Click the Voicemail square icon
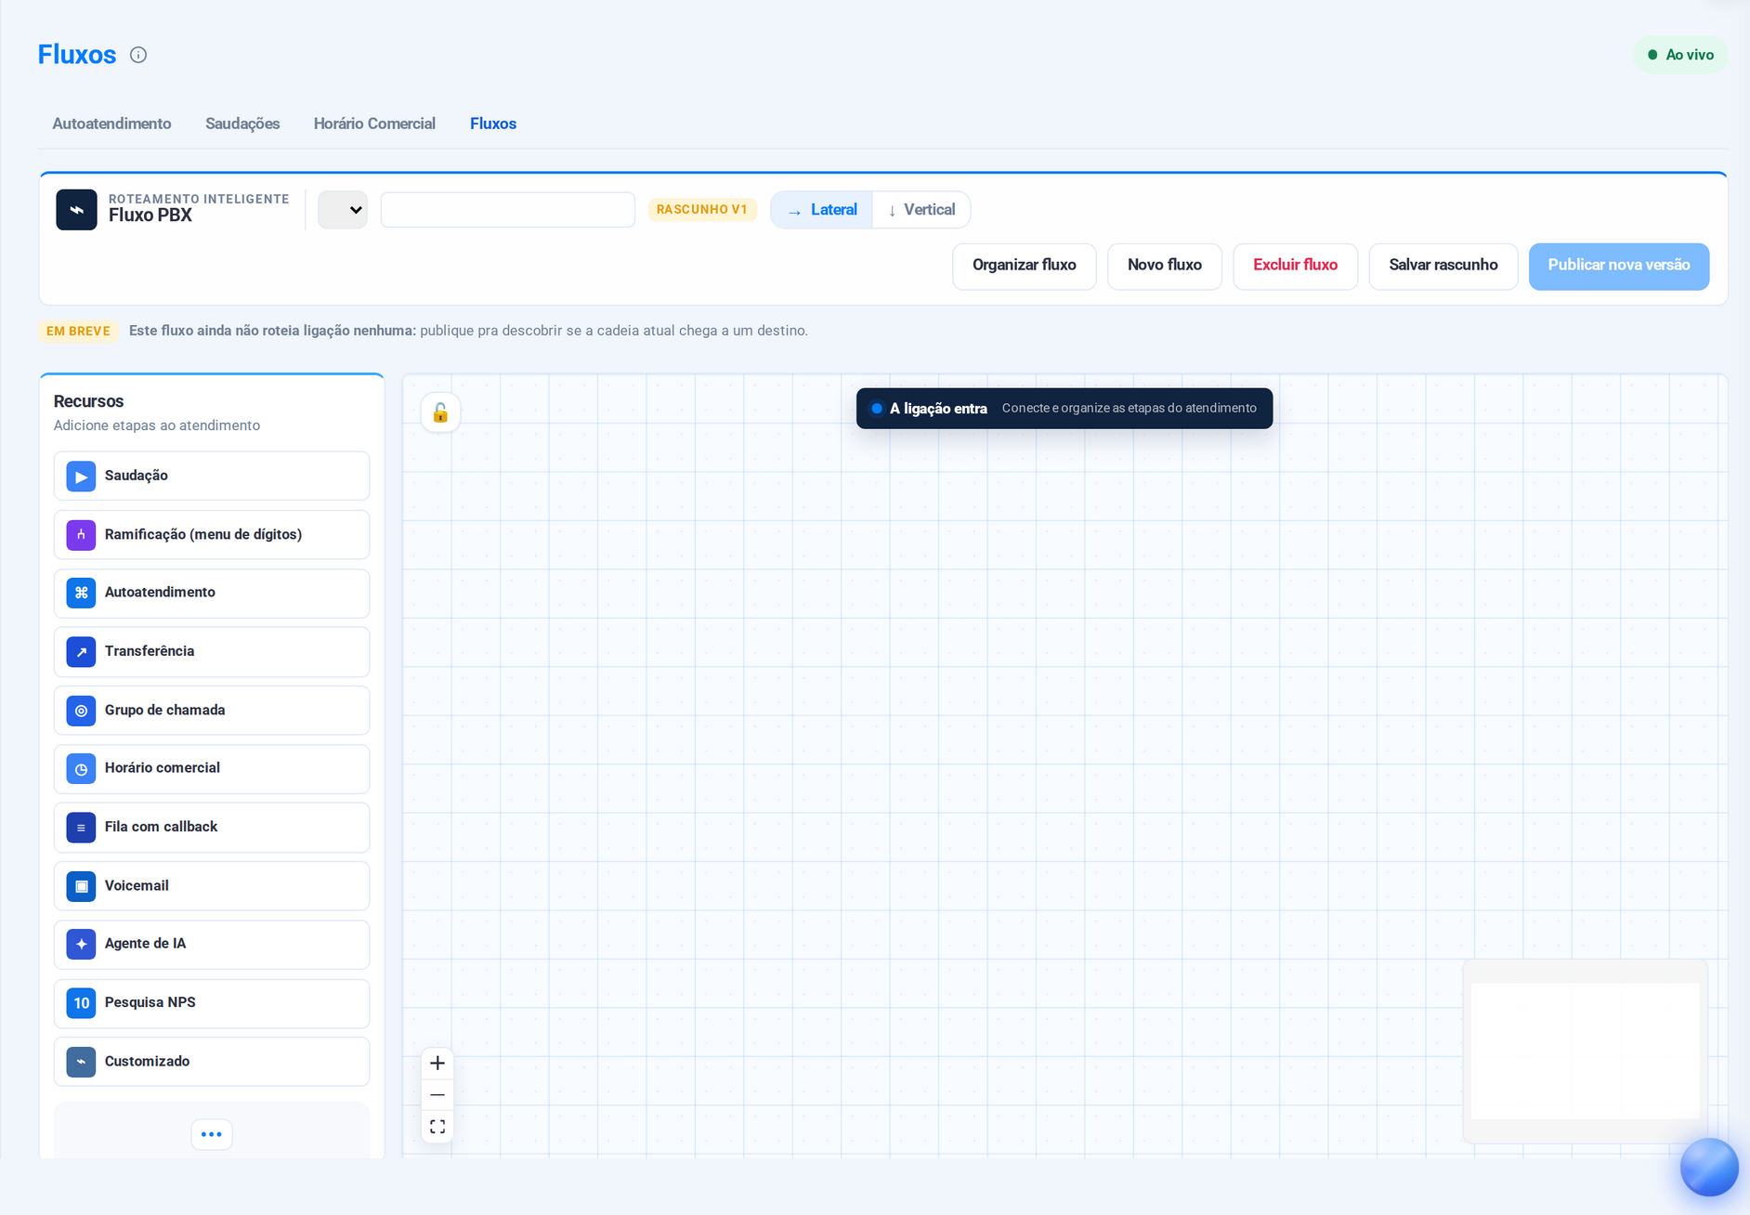Screen dimensions: 1750x1215 (x=81, y=886)
